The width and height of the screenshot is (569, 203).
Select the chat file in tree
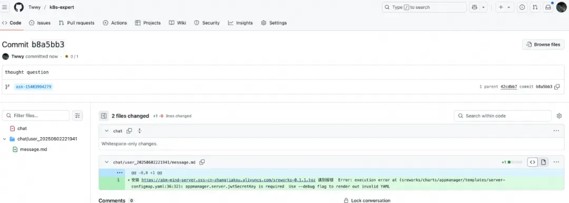[22, 129]
